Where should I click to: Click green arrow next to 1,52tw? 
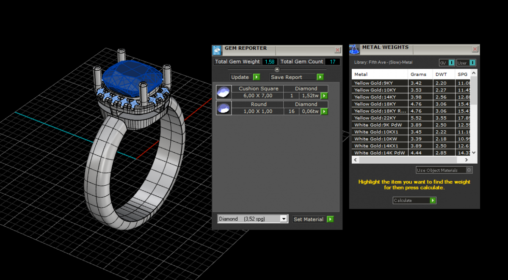tap(324, 96)
